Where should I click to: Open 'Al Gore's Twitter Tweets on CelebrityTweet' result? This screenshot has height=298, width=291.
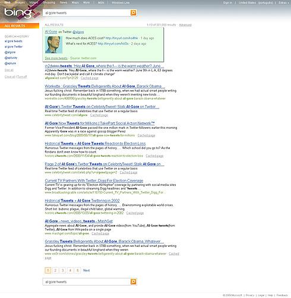102,107
